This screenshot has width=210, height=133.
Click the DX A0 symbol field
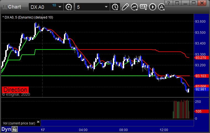pos(46,7)
